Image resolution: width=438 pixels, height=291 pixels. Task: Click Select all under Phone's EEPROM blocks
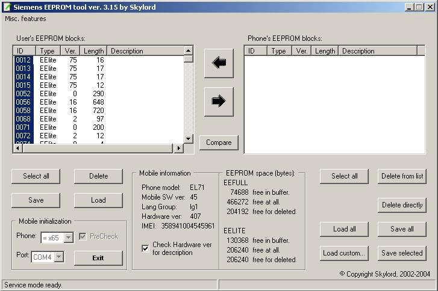pyautogui.click(x=344, y=176)
